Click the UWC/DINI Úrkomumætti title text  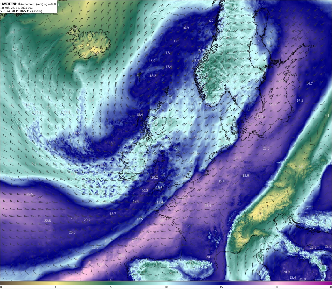29,4
